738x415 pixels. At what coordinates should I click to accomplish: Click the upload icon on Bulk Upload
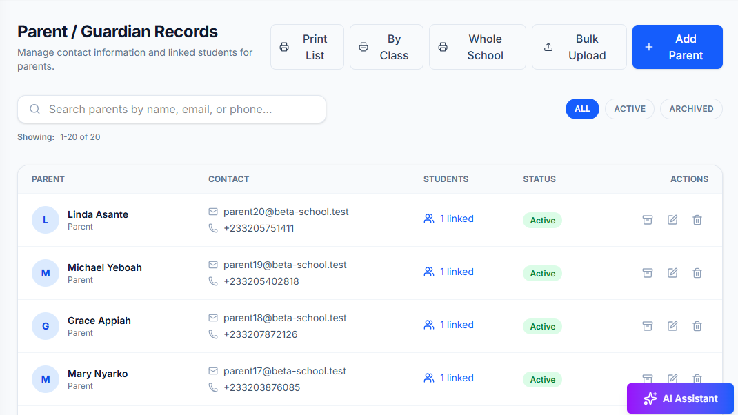pyautogui.click(x=548, y=47)
